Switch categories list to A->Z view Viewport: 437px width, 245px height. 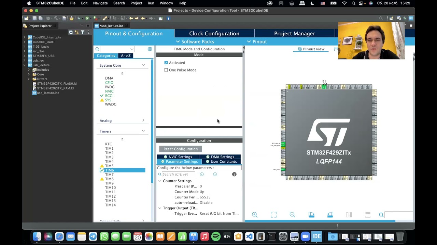pyautogui.click(x=126, y=55)
